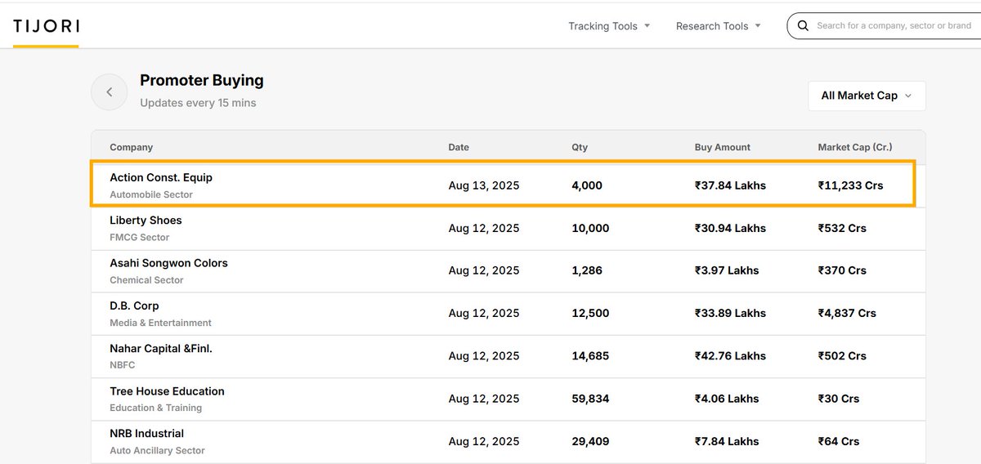Open the Research Tools menu
This screenshot has width=981, height=464.
718,26
